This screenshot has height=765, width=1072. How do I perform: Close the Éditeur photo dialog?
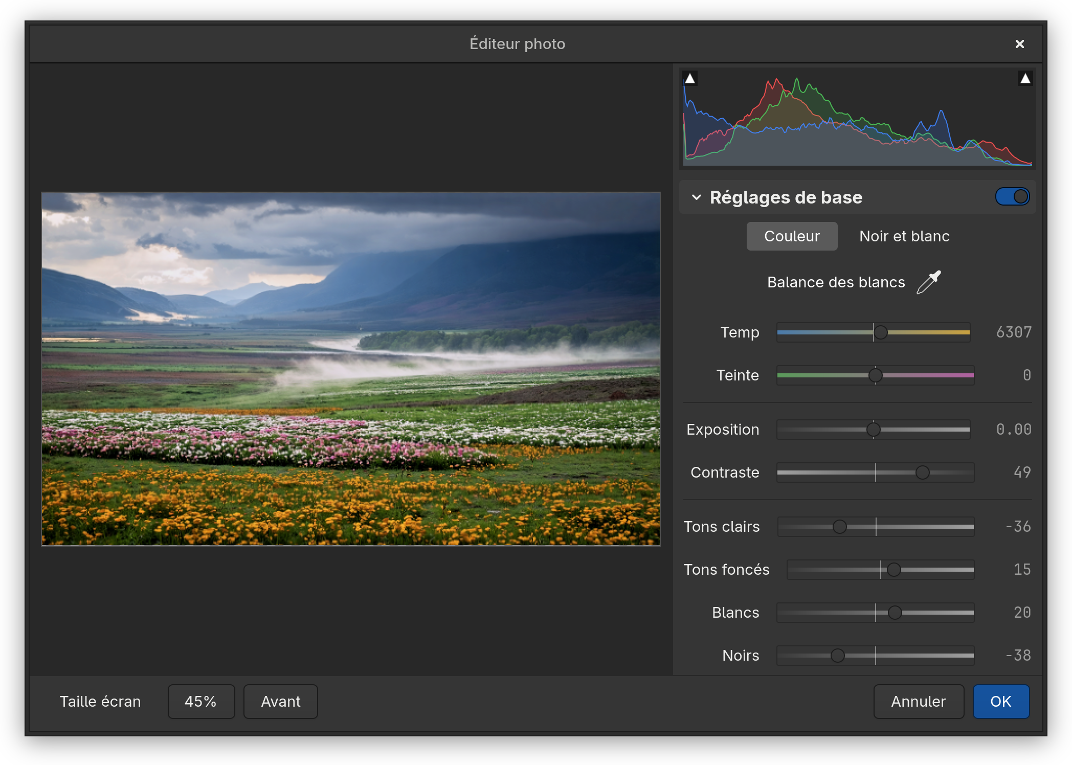(x=1019, y=44)
